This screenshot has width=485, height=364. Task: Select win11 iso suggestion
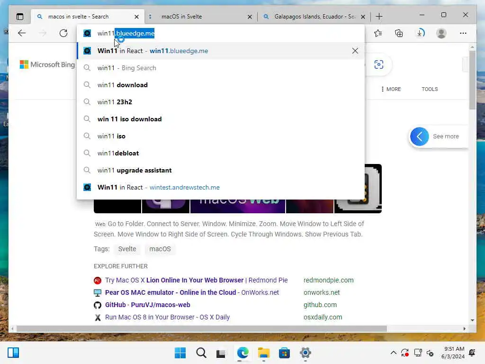221,136
